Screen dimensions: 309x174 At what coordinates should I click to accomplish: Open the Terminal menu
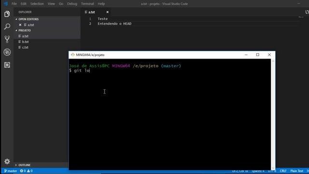tap(87, 4)
